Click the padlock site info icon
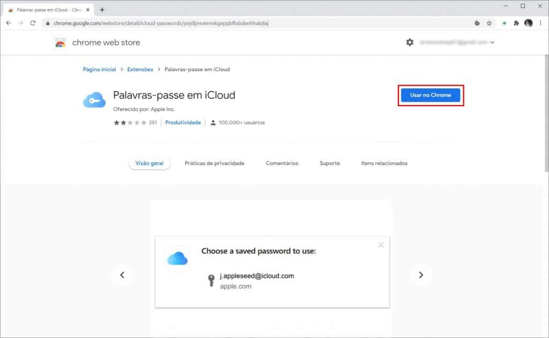The width and height of the screenshot is (549, 338). 48,24
